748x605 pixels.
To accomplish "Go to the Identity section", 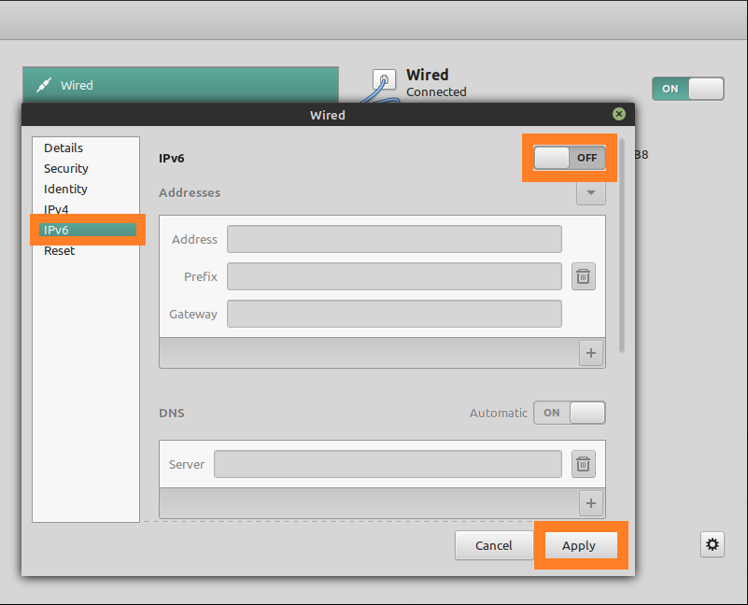I will tap(65, 189).
